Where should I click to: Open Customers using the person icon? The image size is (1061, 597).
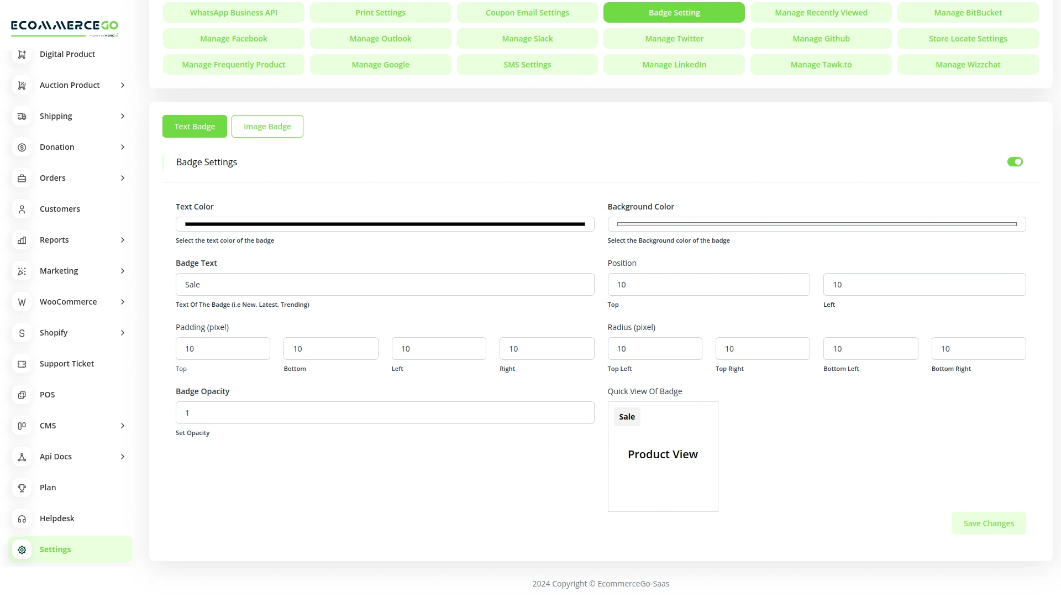click(22, 209)
